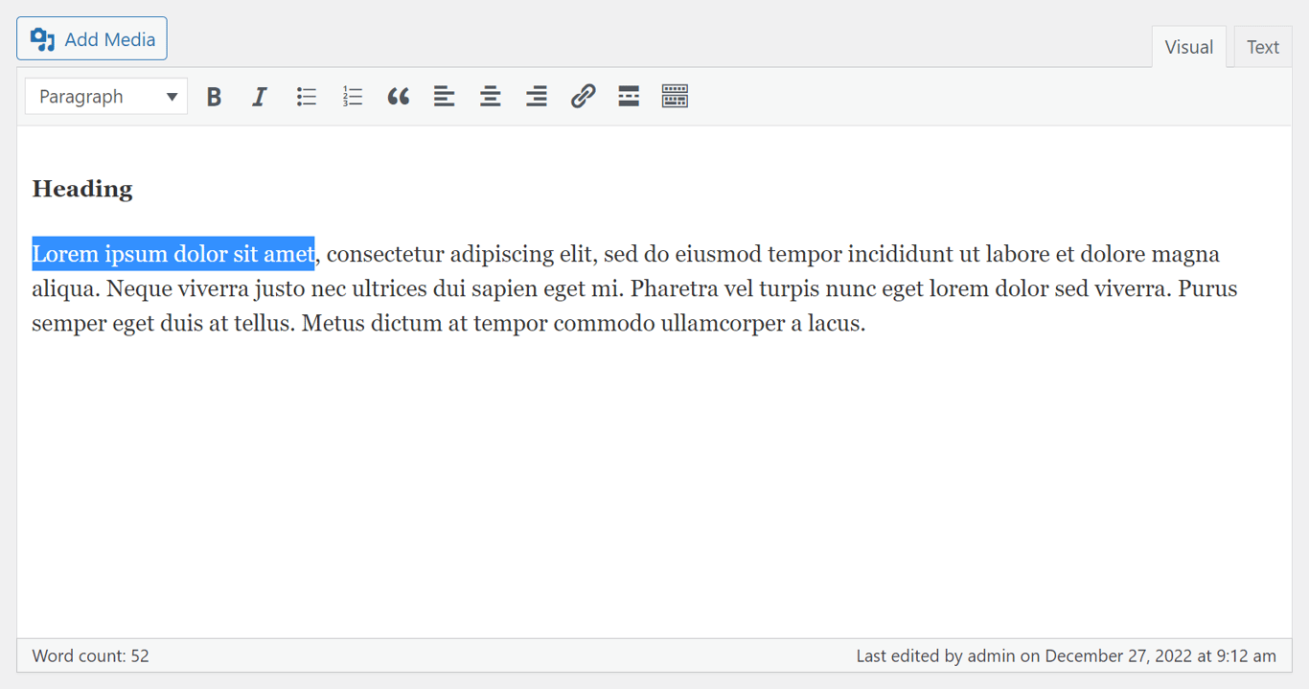Screen dimensions: 1309x689
Task: Center the selected text
Action: pyautogui.click(x=490, y=96)
